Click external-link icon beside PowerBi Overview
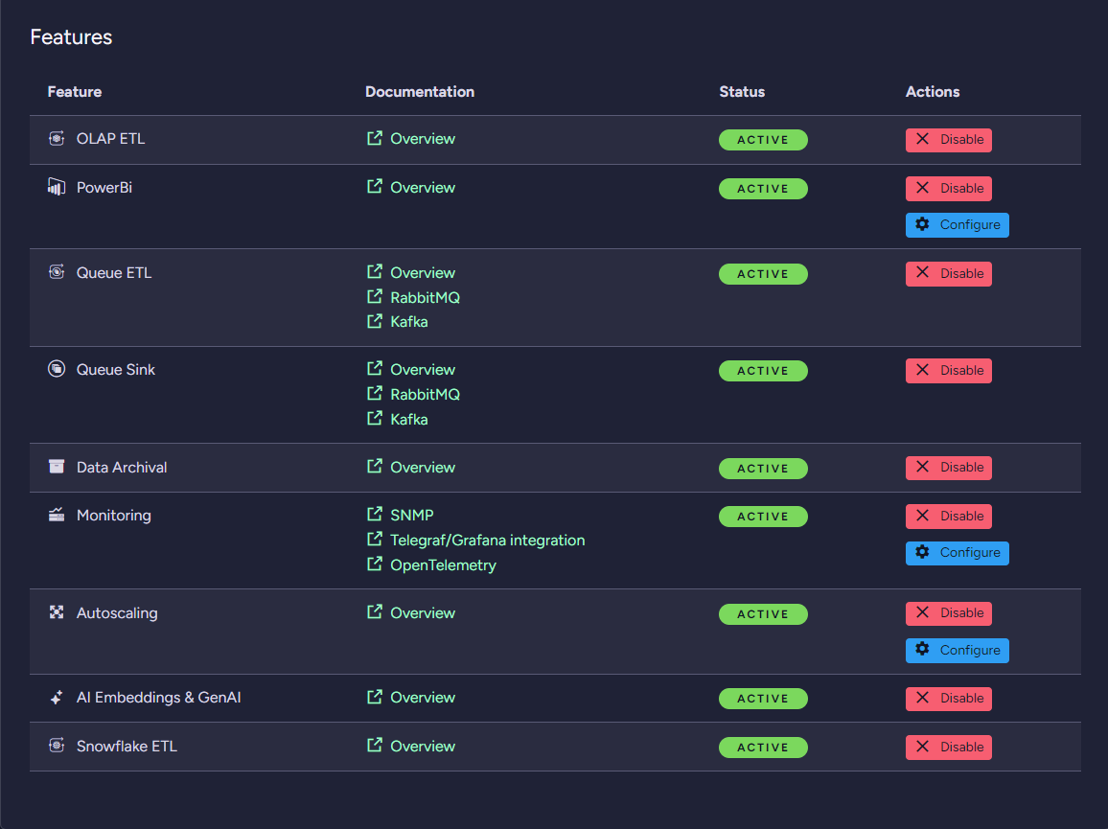1108x829 pixels. tap(375, 187)
